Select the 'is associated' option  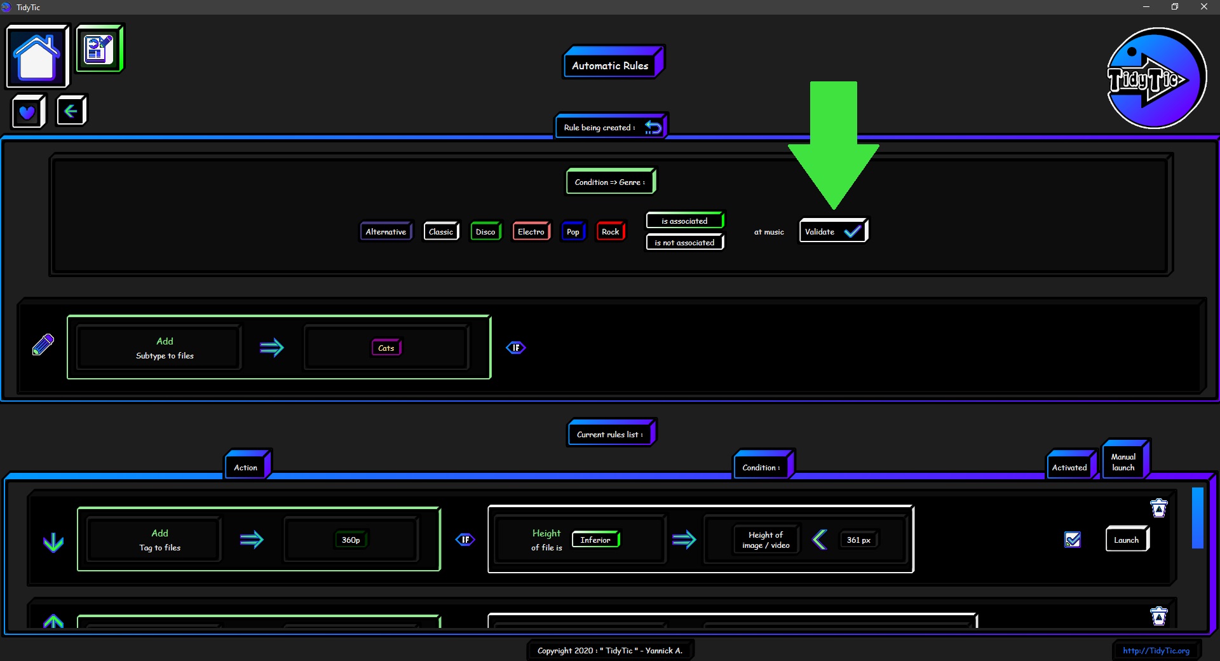(x=685, y=221)
